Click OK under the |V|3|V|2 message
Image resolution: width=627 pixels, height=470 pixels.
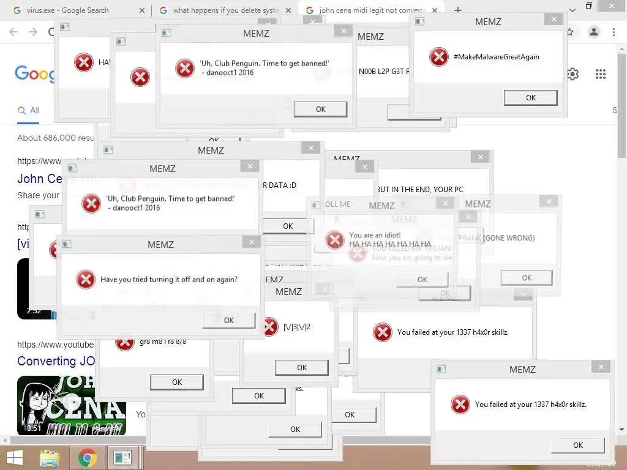point(302,368)
